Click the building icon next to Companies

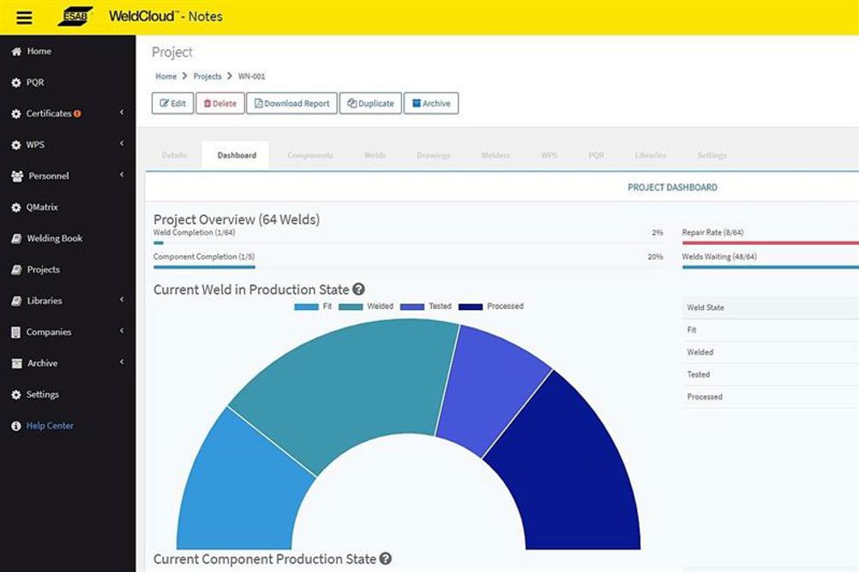click(x=16, y=332)
